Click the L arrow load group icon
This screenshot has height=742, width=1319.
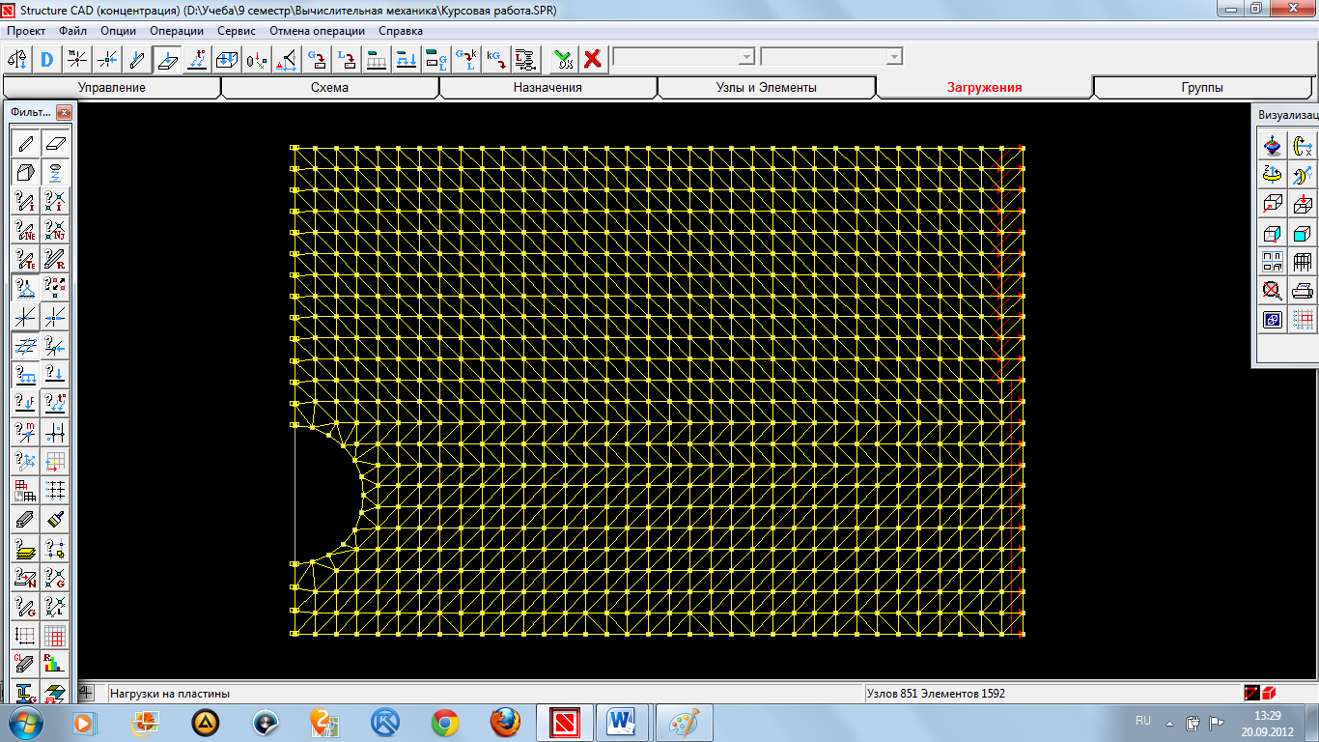click(346, 59)
